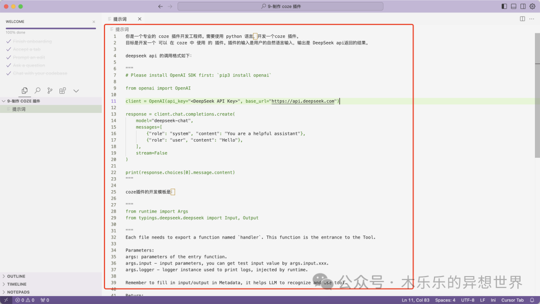Screen dimensions: 540x304
Task: Change the line ending via 'LF'
Action: 482,300
